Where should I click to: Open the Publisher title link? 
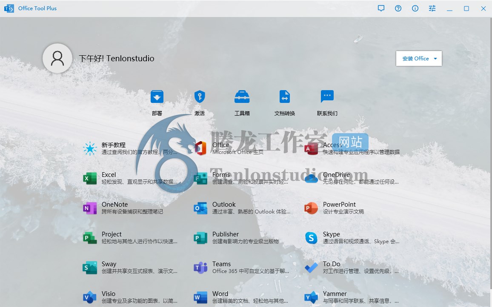226,234
